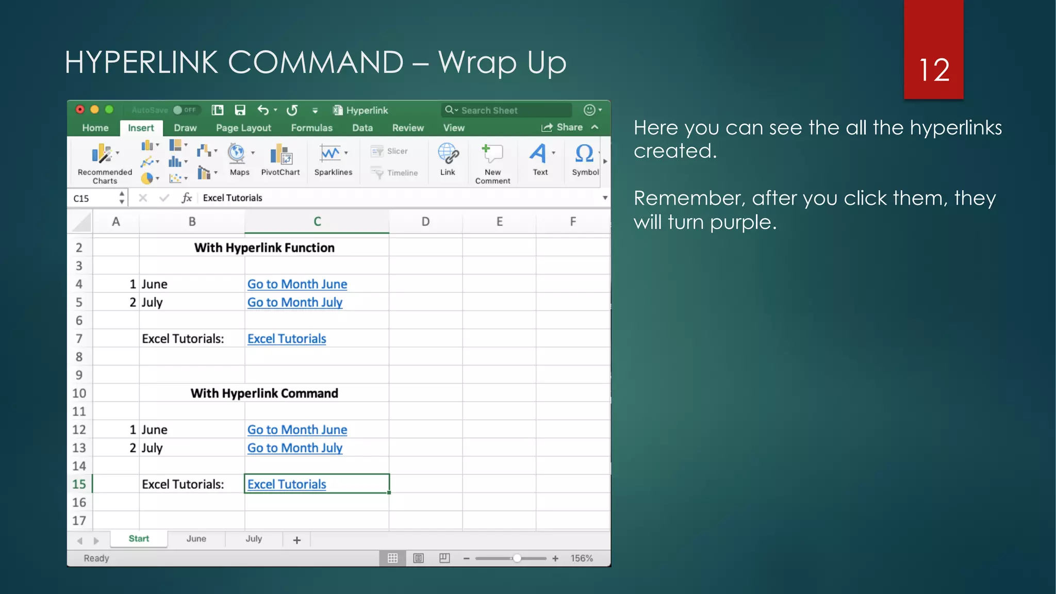Click the Go to Month June link in row 12

(x=297, y=430)
